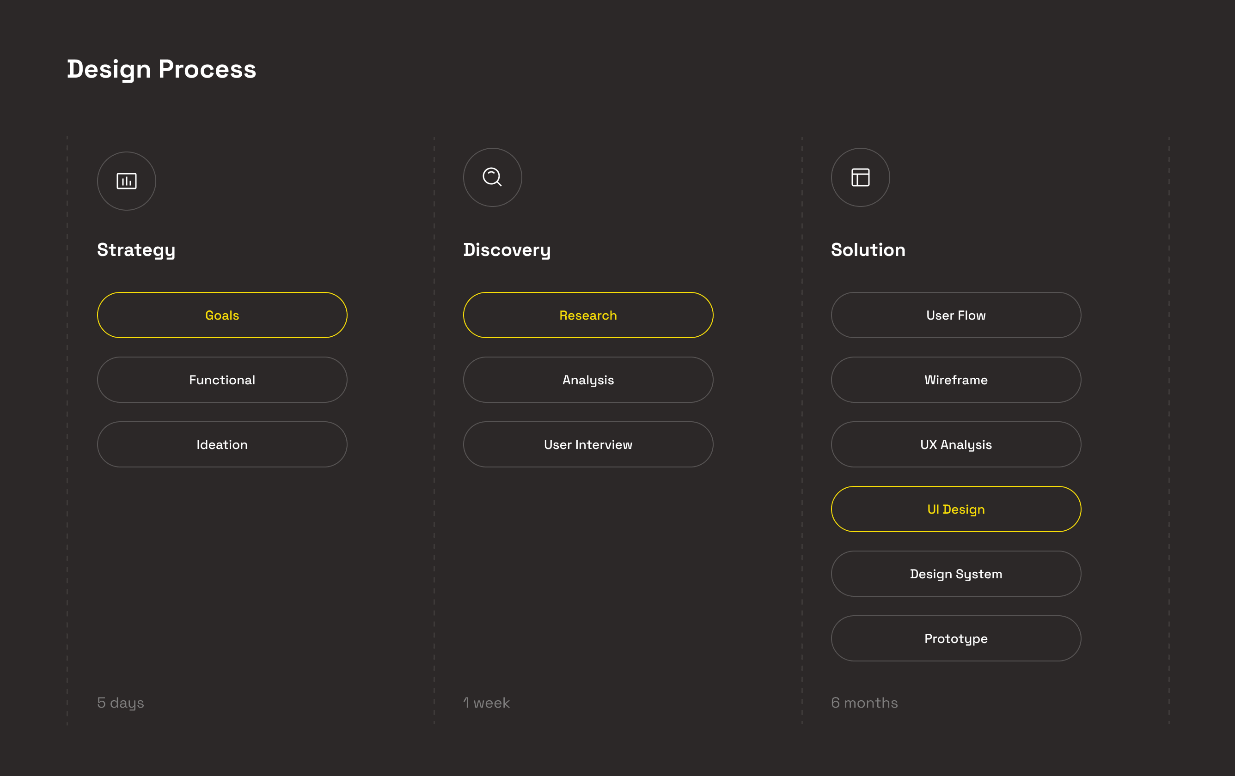Viewport: 1235px width, 776px height.
Task: Open the Research pill
Action: point(588,315)
